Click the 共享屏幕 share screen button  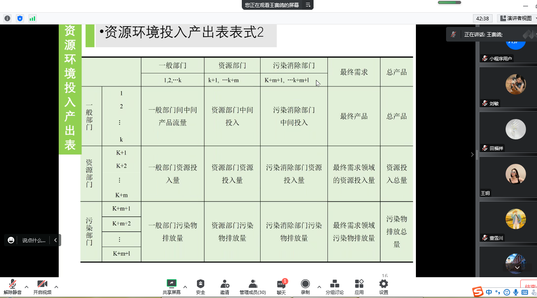pyautogui.click(x=172, y=287)
